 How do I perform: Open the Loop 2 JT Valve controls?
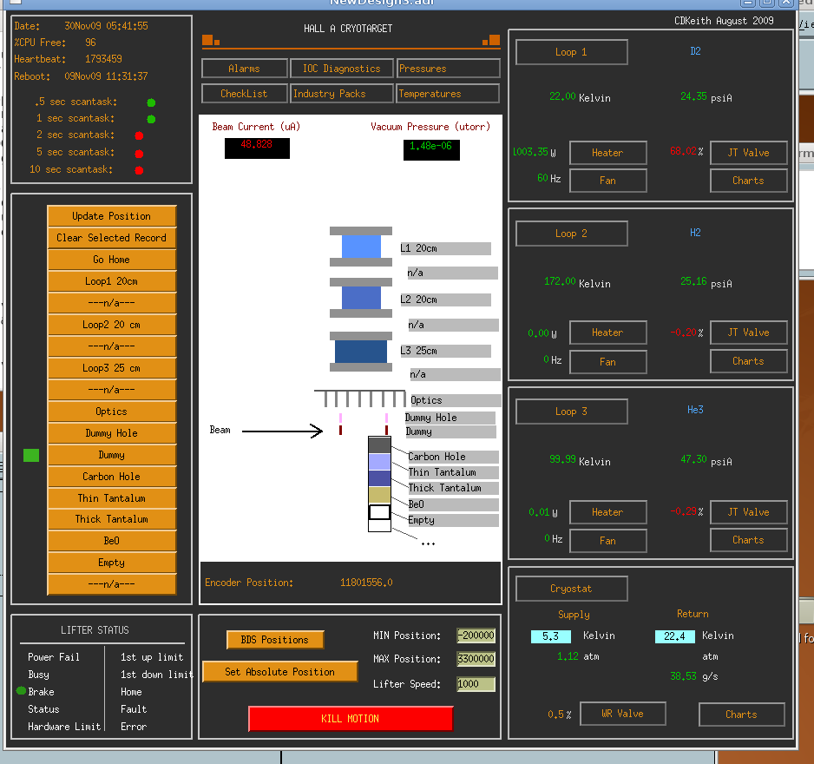[749, 333]
